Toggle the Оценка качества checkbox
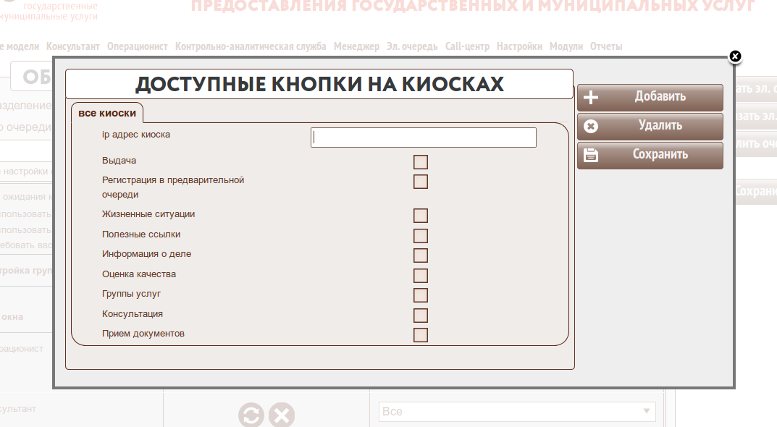Viewport: 777px width, 427px height. (x=421, y=275)
